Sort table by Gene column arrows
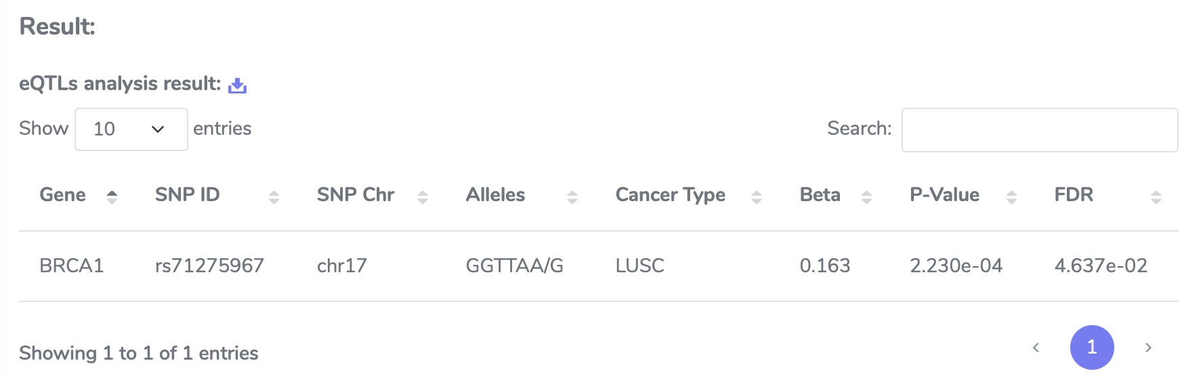The height and width of the screenshot is (382, 1203). tap(112, 196)
